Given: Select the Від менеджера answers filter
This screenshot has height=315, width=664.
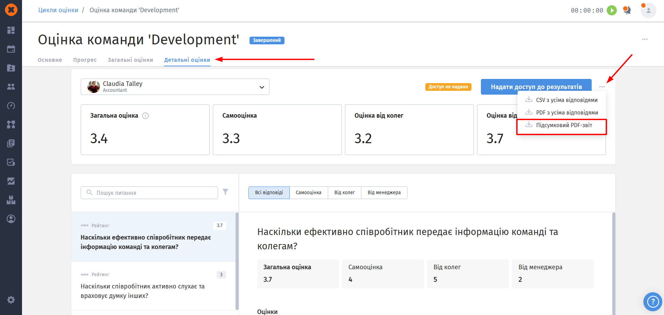Looking at the screenshot, I should [384, 192].
